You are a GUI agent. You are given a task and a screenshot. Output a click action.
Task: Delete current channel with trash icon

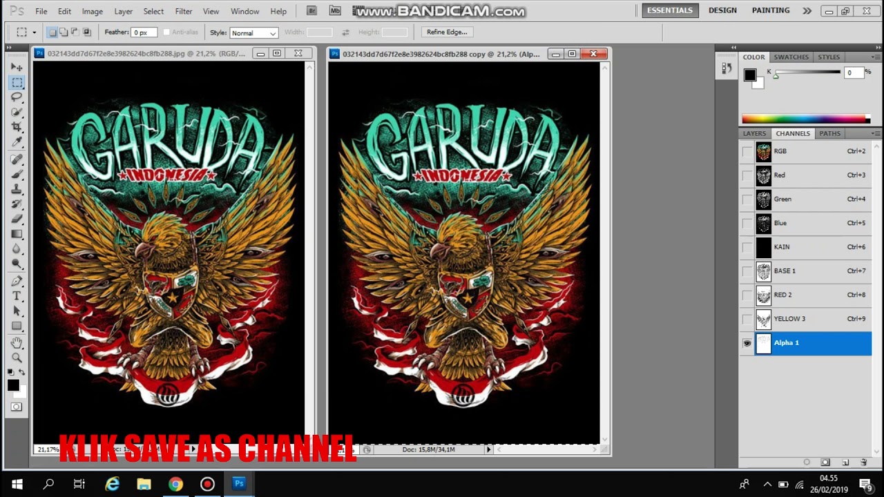coord(863,462)
